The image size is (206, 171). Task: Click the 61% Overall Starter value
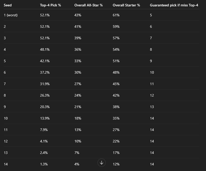pyautogui.click(x=116, y=15)
